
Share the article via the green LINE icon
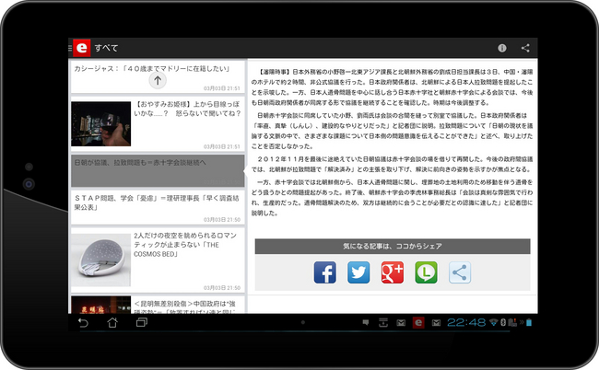point(426,272)
